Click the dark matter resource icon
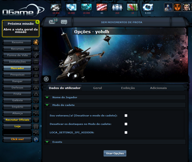Screen dimensions: 192x162 (x=148, y=7)
